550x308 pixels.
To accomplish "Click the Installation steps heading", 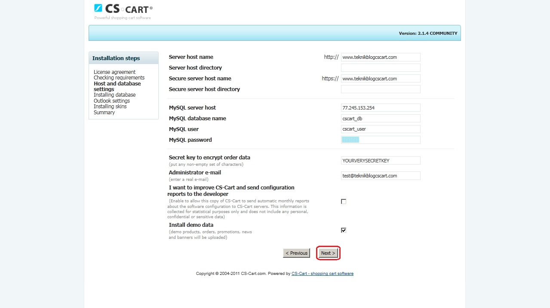I will (x=116, y=58).
